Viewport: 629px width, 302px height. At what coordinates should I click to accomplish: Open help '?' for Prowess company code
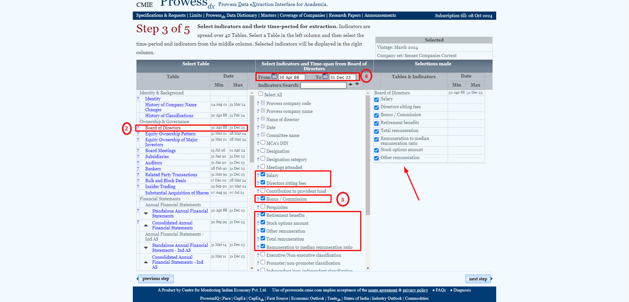(x=258, y=104)
